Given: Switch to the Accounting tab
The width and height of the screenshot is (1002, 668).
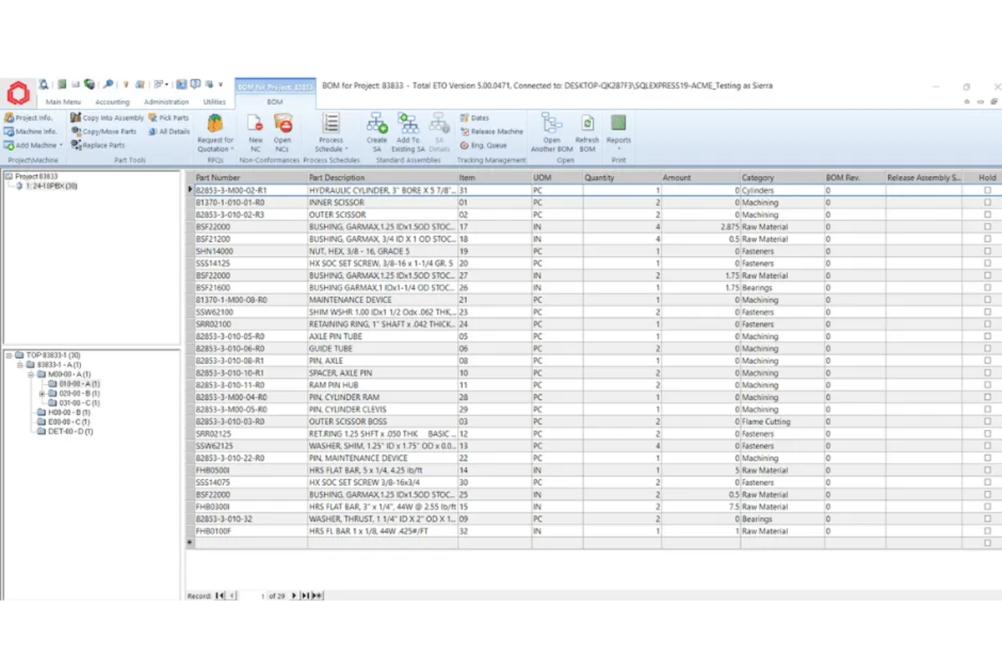Looking at the screenshot, I should [x=112, y=102].
